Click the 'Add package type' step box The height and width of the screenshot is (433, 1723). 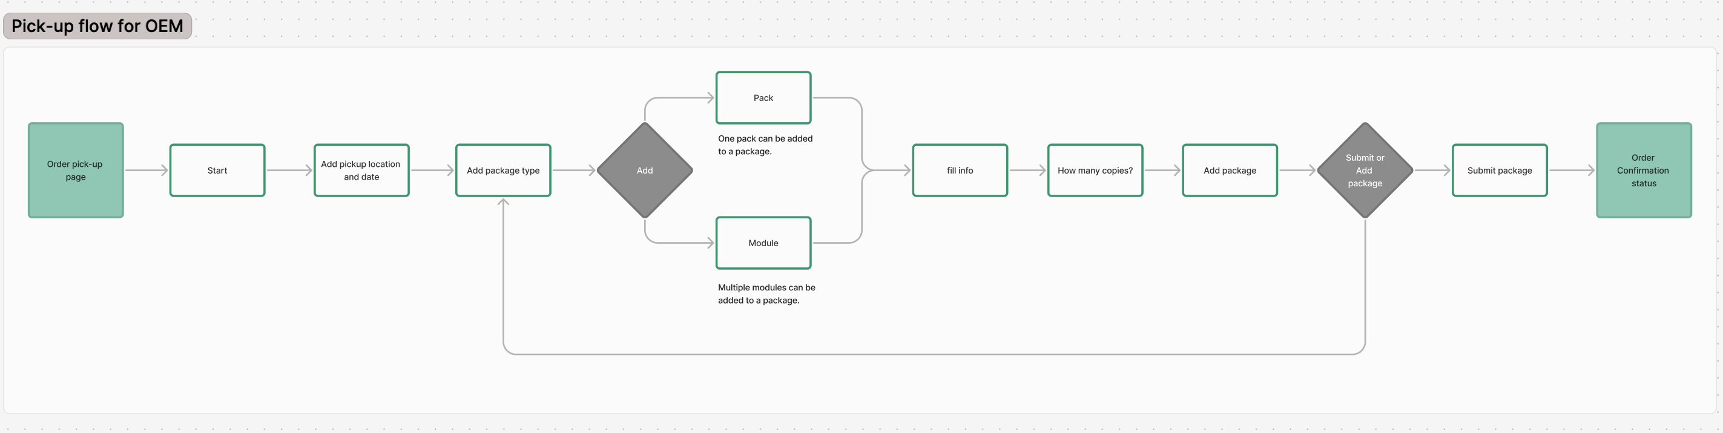(x=503, y=171)
